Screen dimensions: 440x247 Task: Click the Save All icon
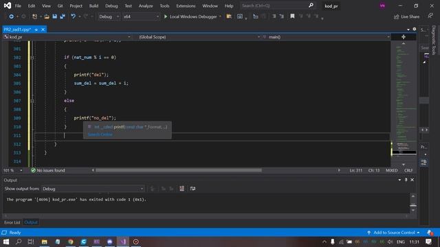[x=63, y=16]
